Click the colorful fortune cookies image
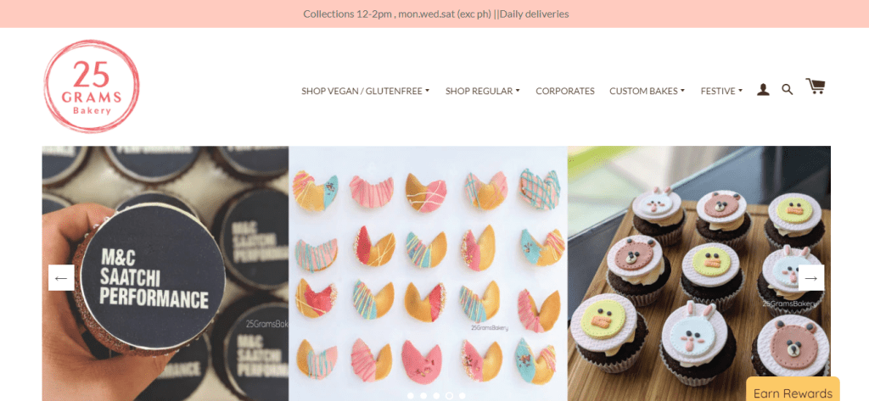 click(428, 273)
